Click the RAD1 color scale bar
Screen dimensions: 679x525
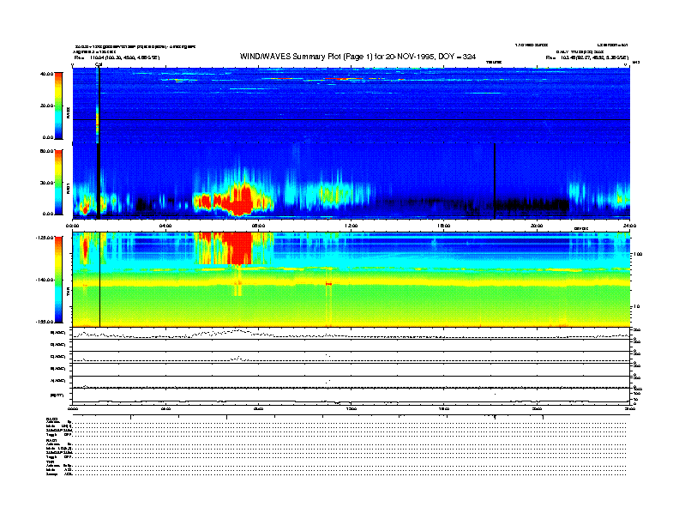click(x=58, y=182)
